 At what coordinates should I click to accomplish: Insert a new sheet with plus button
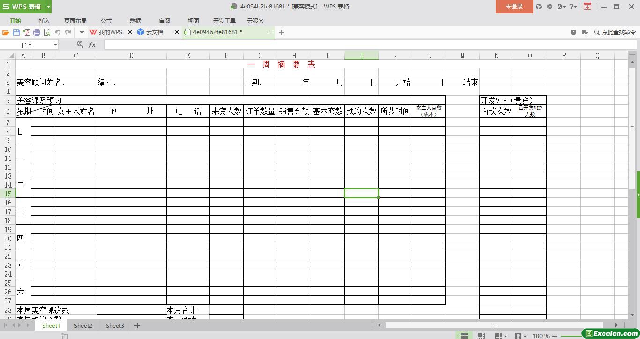tap(137, 325)
